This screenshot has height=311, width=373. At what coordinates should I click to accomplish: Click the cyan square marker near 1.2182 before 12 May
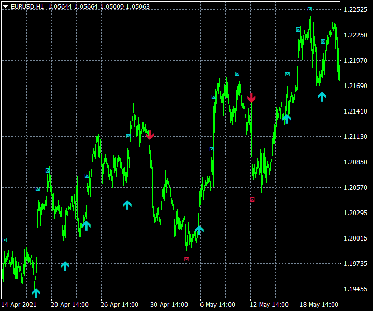237,74
